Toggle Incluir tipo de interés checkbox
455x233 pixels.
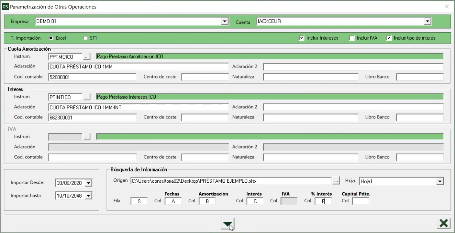(389, 38)
